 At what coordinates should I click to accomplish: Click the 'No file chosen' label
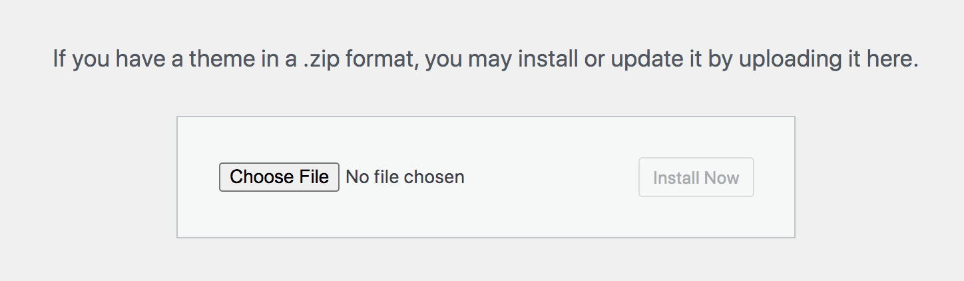(x=405, y=177)
